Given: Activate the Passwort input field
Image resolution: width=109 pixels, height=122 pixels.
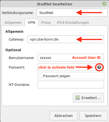Looking at the screenshot, I should click(67, 67).
